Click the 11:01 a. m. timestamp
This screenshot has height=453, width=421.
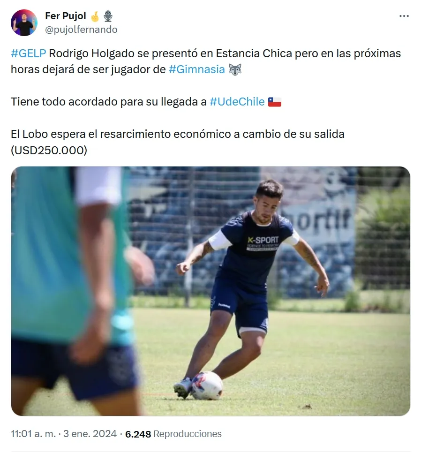pyautogui.click(x=33, y=434)
